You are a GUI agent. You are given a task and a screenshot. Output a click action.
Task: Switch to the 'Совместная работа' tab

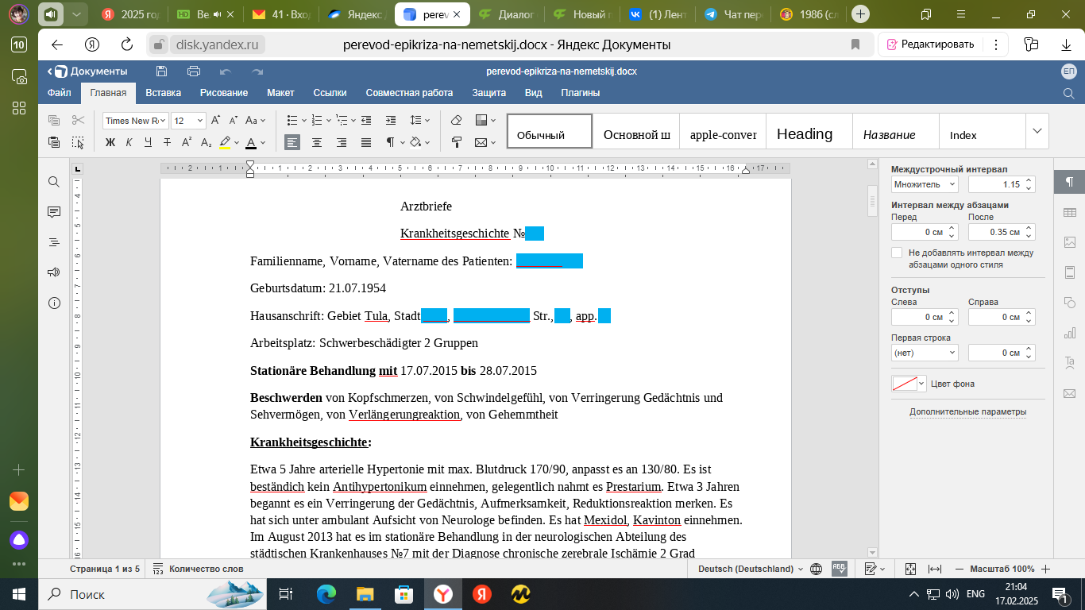point(409,93)
